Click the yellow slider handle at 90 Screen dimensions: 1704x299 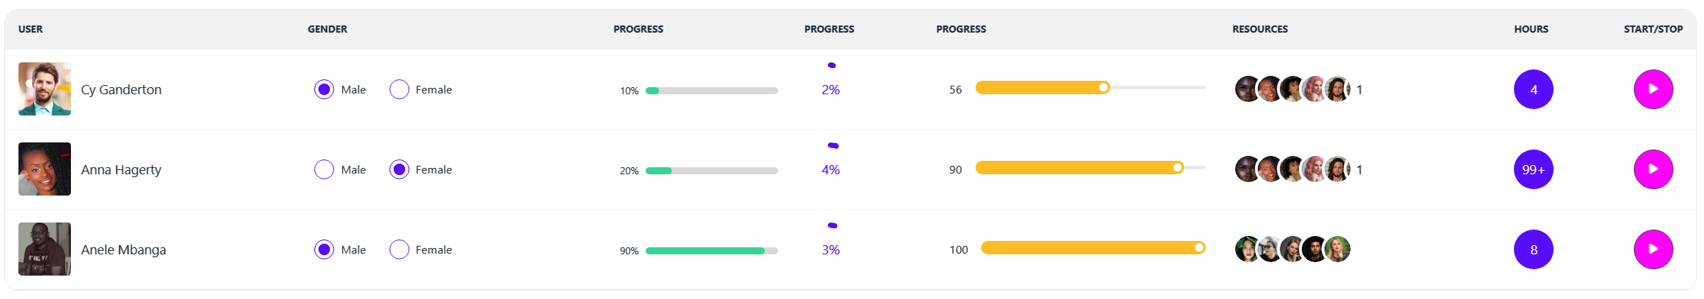tap(1178, 167)
